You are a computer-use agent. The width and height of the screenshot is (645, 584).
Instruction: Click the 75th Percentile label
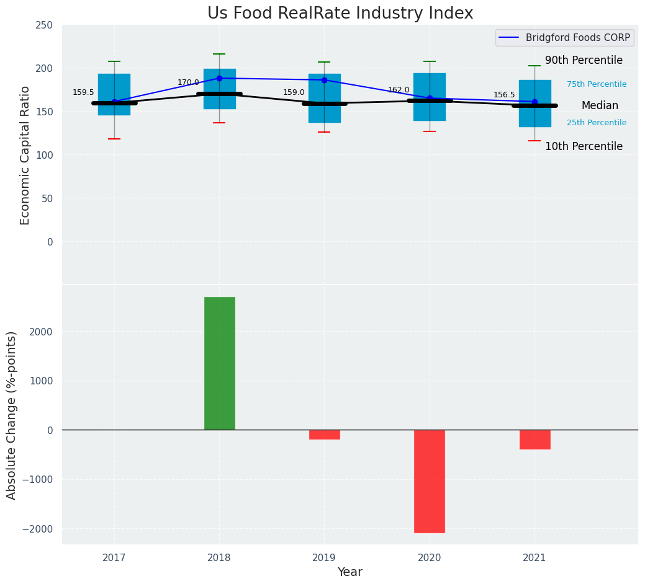coord(596,84)
